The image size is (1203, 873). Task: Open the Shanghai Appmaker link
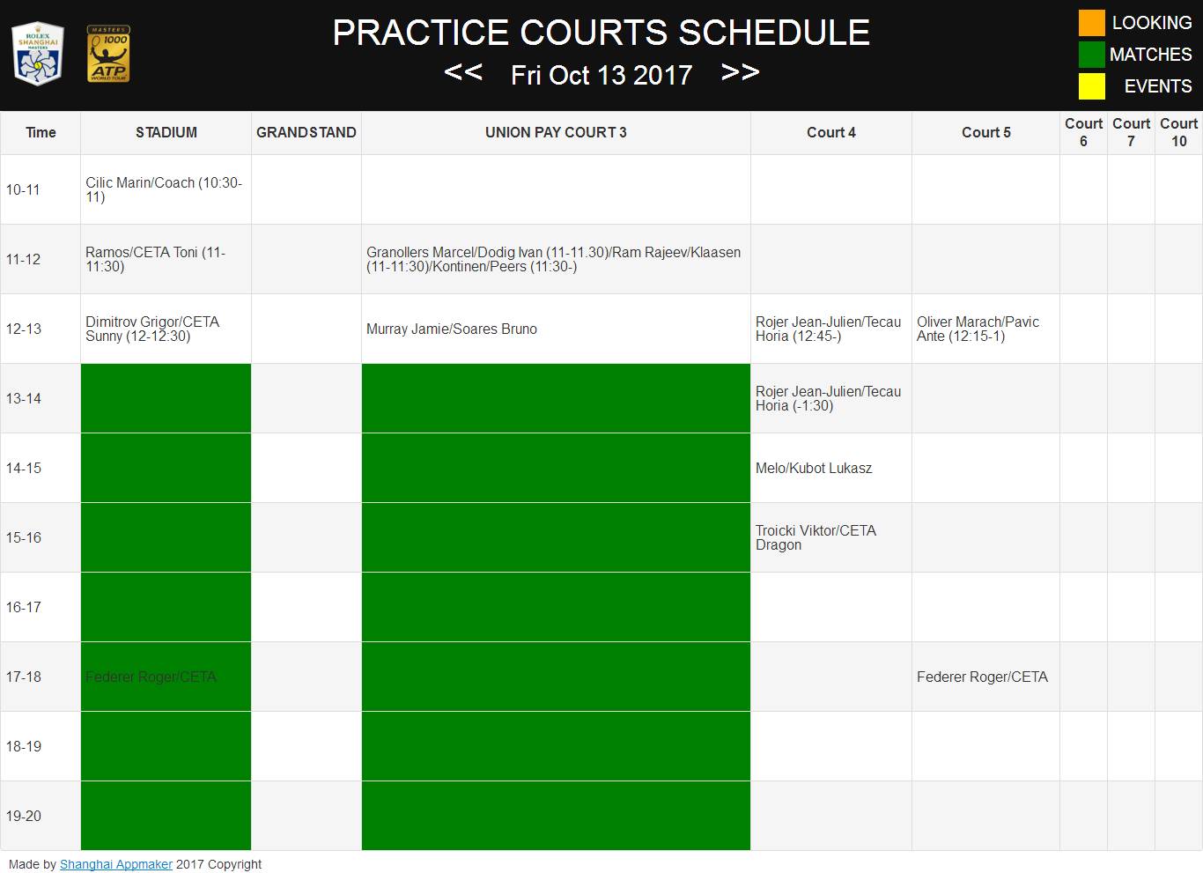(116, 864)
